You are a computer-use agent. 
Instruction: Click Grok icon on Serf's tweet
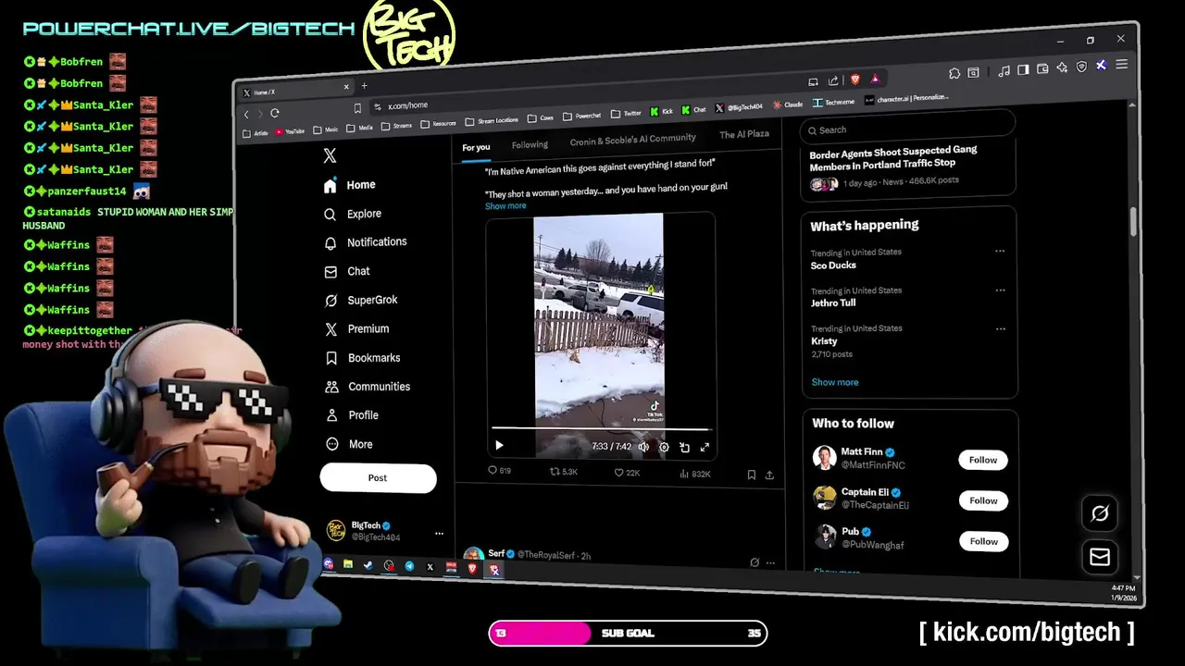[x=755, y=561]
